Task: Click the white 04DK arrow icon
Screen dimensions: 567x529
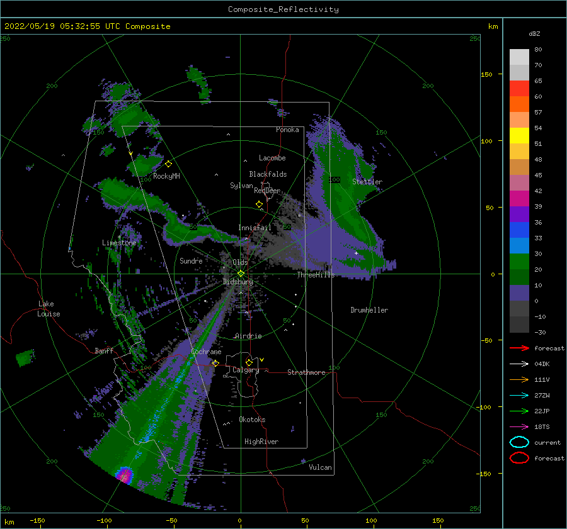Action: tap(519, 364)
